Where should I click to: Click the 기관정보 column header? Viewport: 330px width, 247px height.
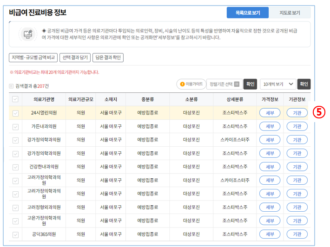297,99
